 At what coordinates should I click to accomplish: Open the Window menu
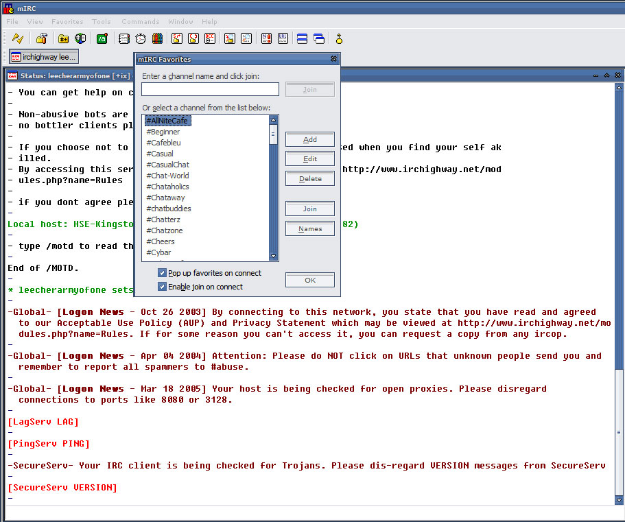(180, 21)
